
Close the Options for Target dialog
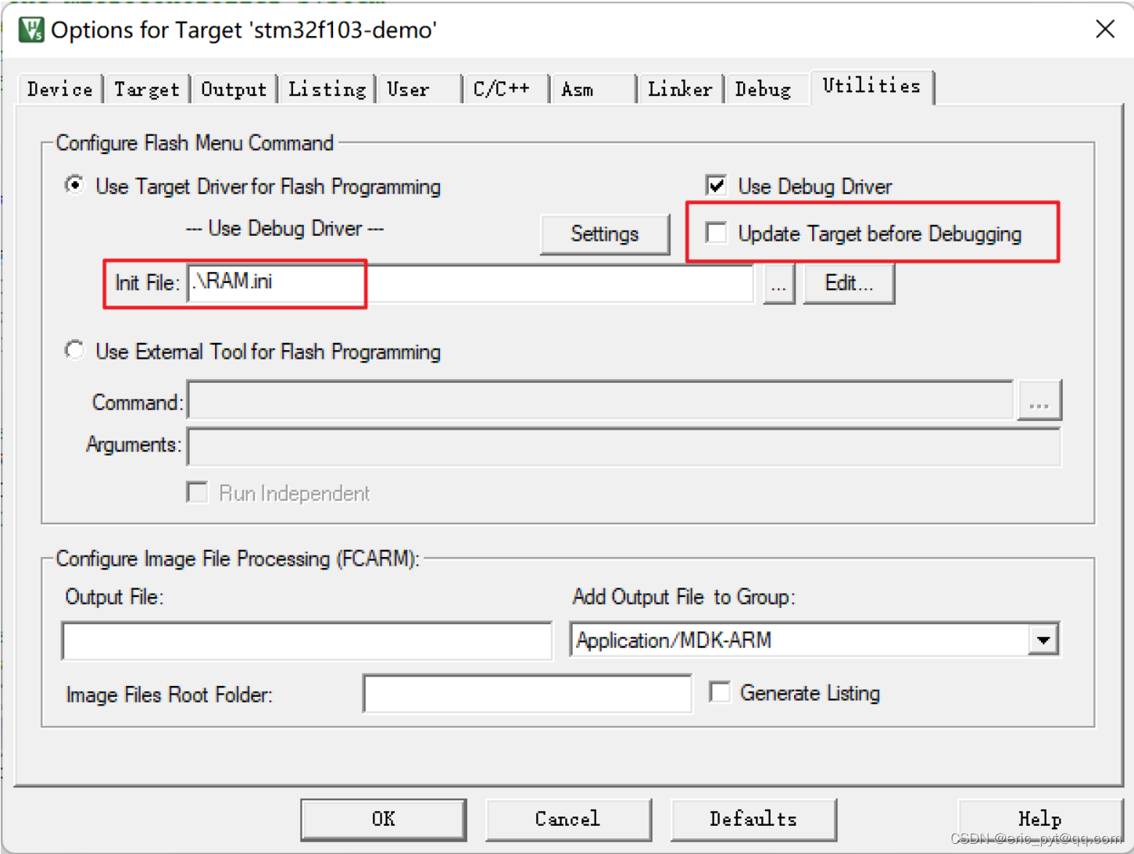[1104, 29]
